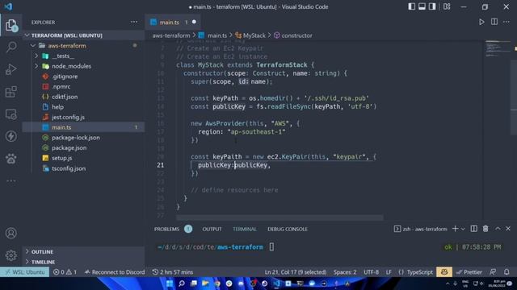Split the editor to the right

coord(494,22)
